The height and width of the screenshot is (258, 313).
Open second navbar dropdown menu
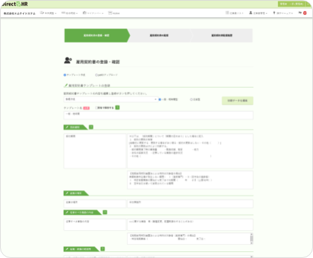70,13
